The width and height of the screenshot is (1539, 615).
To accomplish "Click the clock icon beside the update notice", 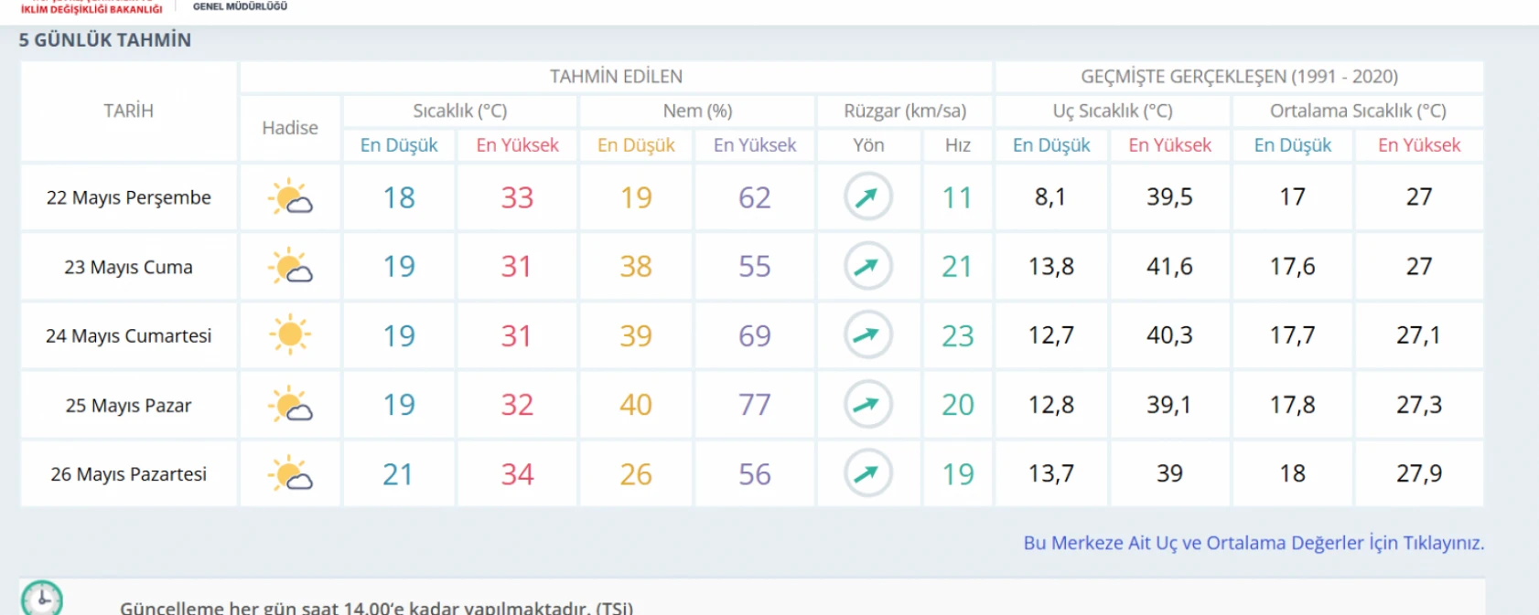I will click(x=42, y=599).
